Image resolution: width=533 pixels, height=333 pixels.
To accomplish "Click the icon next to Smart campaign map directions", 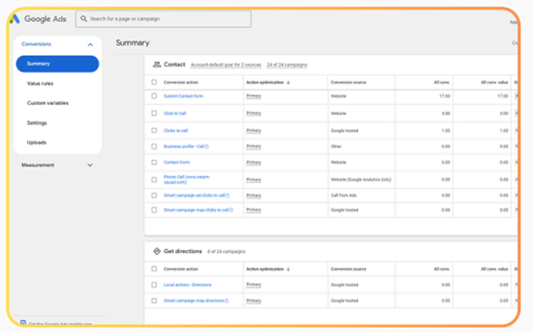I will click(x=227, y=301).
